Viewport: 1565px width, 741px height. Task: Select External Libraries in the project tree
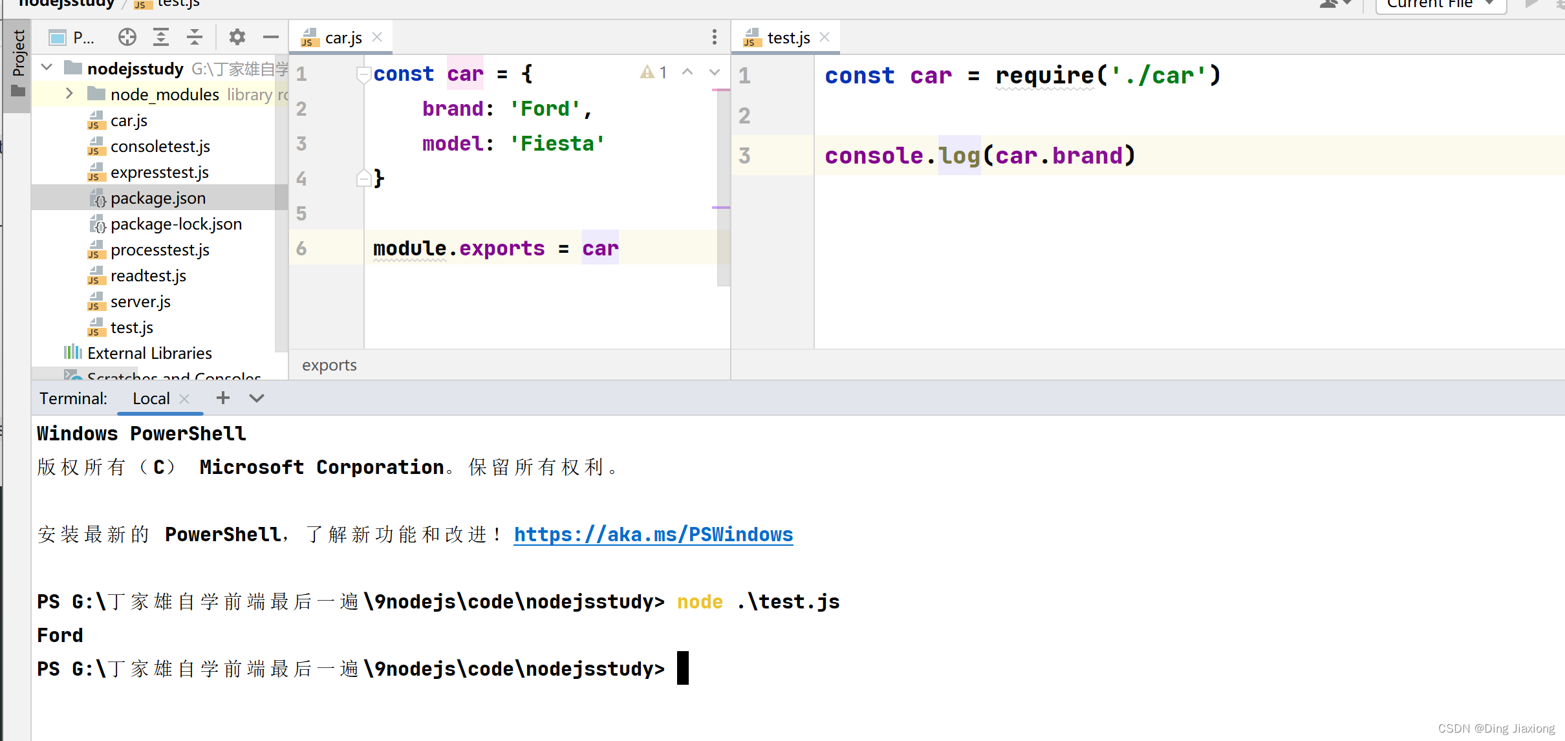(x=149, y=353)
